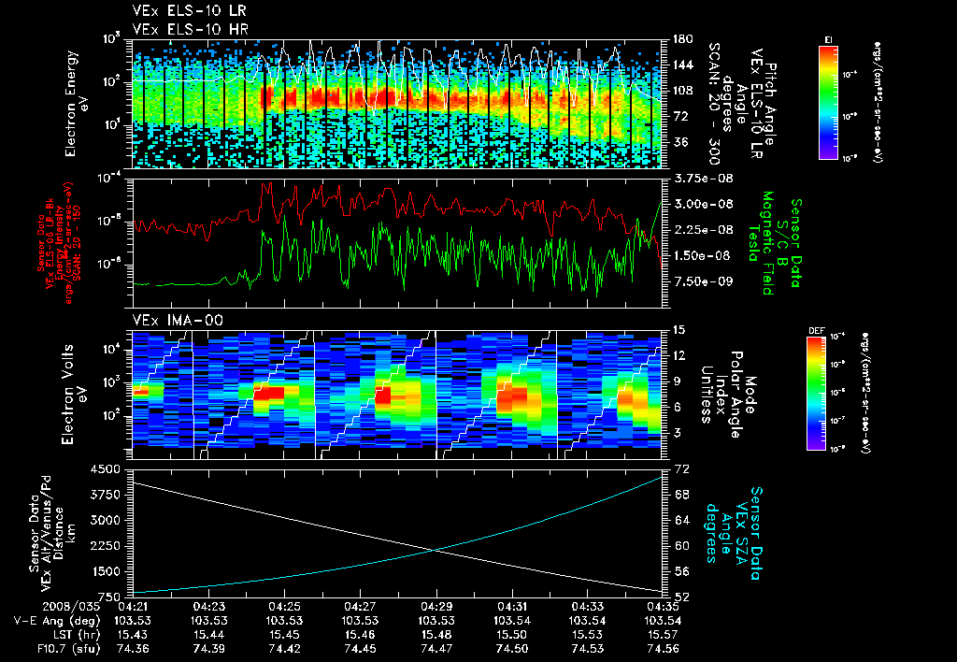Click the 3.75e-08 magnetic field tick
Screen dimensions: 957x662
[x=703, y=179]
